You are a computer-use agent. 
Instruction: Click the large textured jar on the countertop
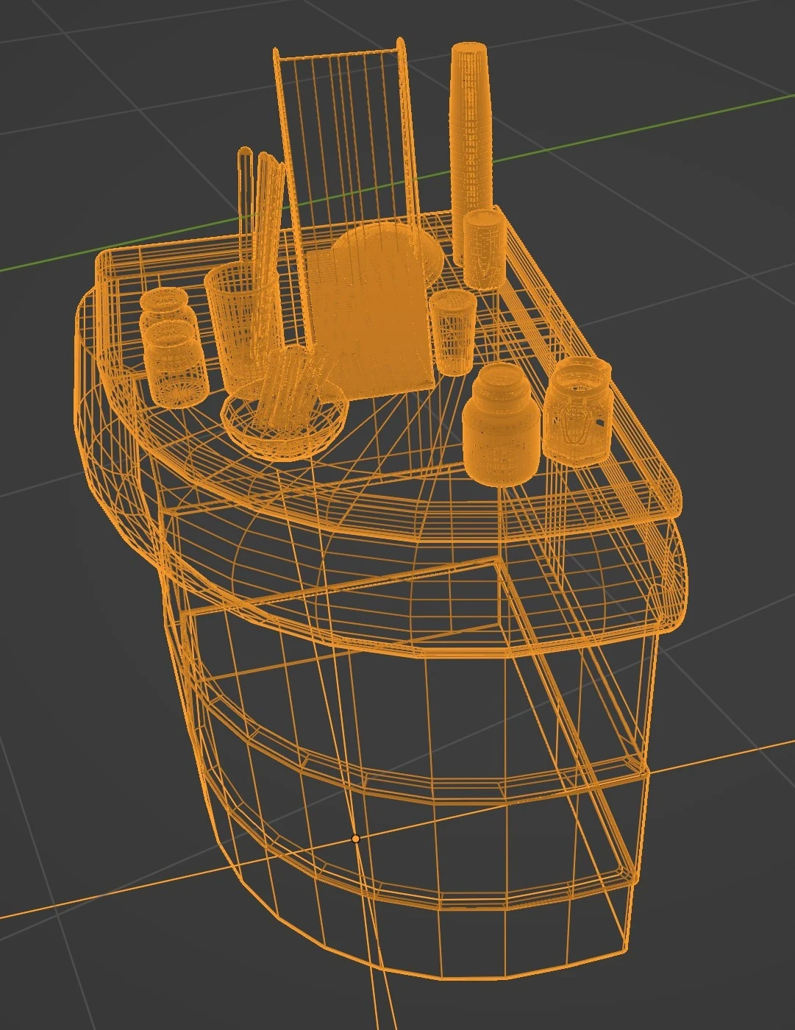(x=500, y=427)
